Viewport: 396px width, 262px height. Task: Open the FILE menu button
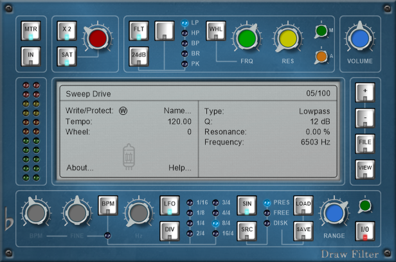tap(365, 143)
